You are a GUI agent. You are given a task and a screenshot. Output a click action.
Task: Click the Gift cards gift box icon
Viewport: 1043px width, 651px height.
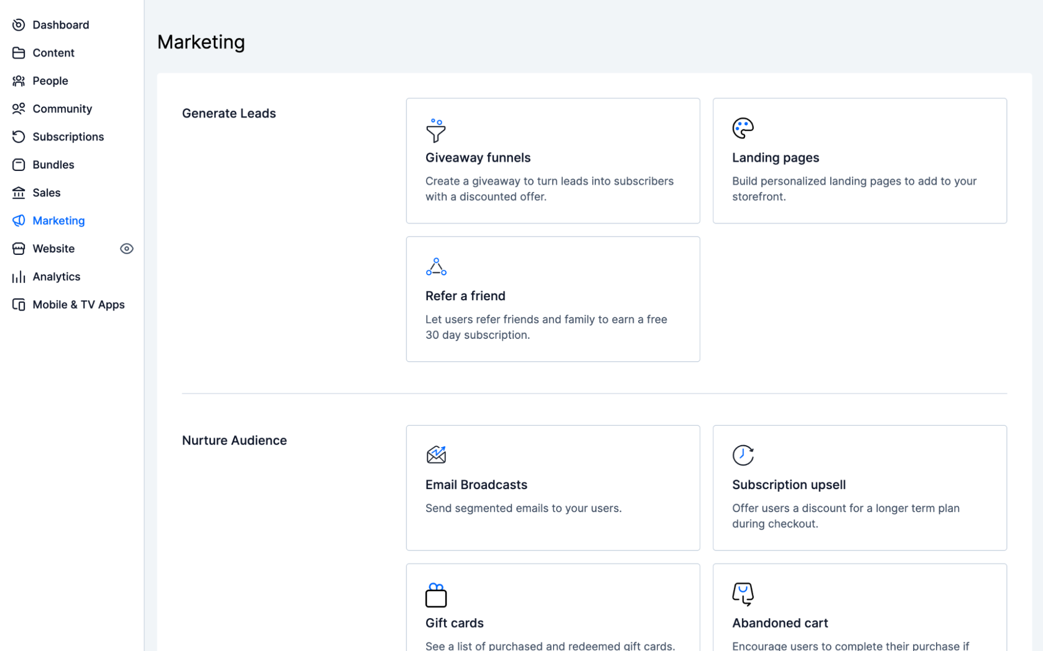[436, 595]
